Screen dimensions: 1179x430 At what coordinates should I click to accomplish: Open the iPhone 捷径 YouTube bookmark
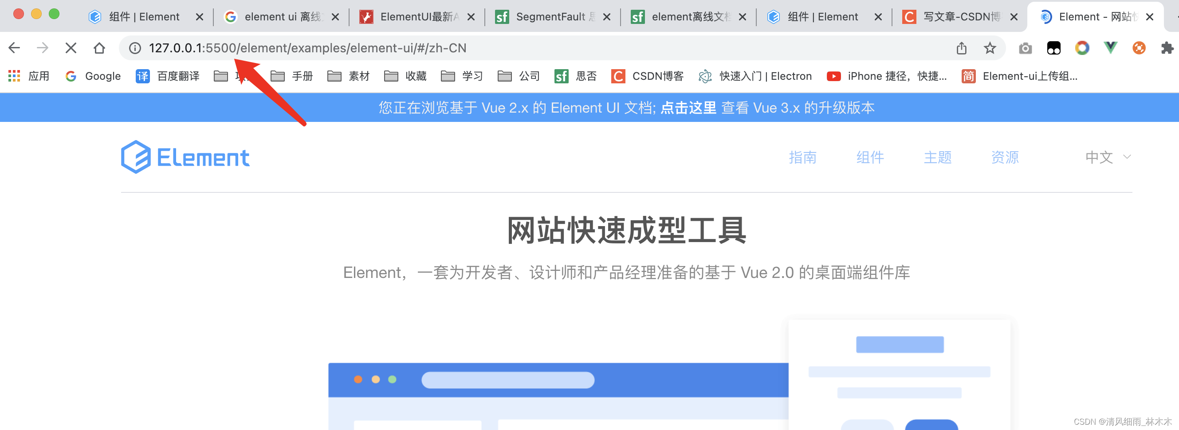tap(887, 76)
